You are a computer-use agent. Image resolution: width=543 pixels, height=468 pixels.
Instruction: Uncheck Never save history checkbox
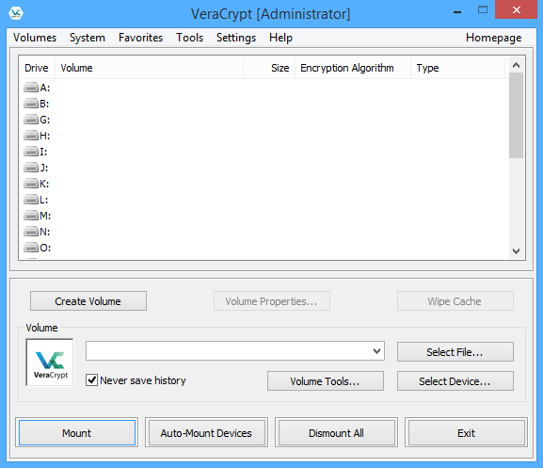92,380
